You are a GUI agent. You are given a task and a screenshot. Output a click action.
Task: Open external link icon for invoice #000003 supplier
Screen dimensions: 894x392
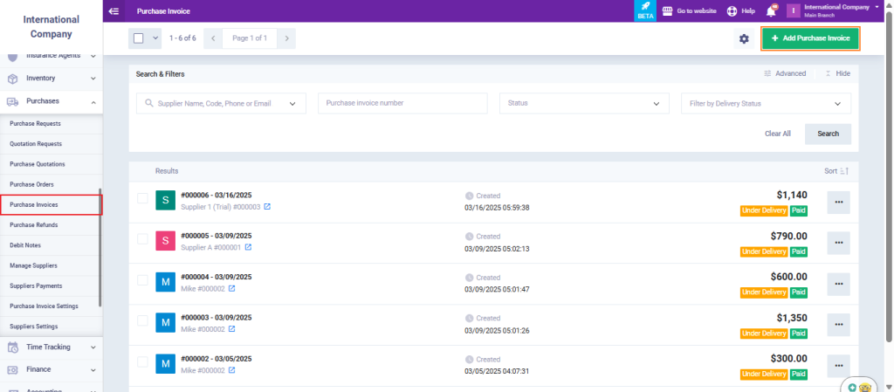click(x=232, y=329)
